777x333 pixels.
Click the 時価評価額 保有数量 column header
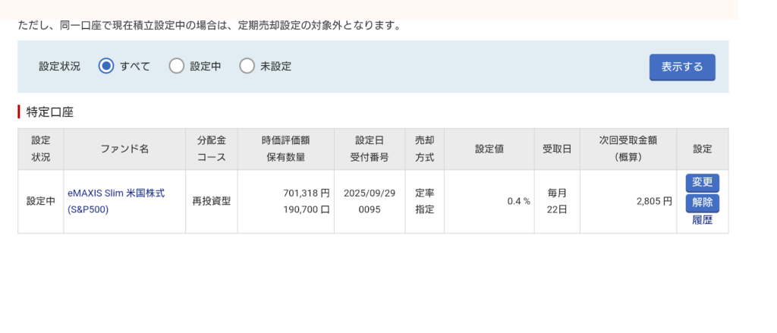coord(285,149)
